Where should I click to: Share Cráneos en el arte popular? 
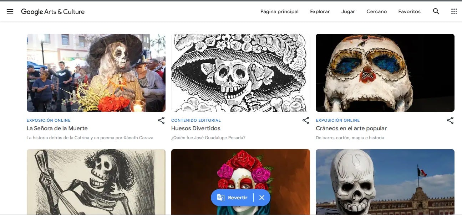click(450, 120)
